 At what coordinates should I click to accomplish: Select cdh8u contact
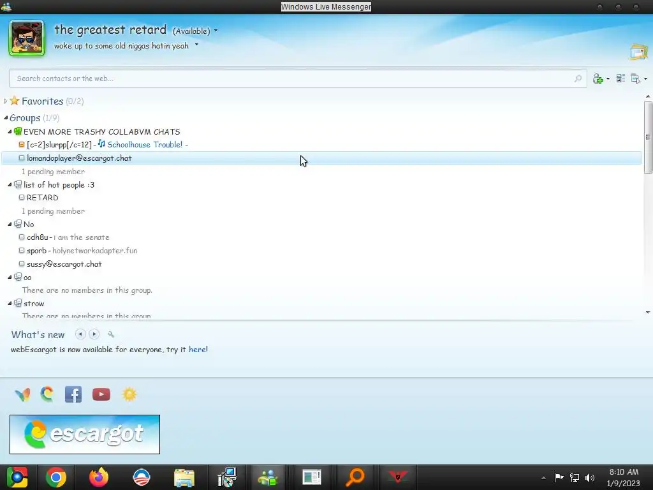(38, 237)
